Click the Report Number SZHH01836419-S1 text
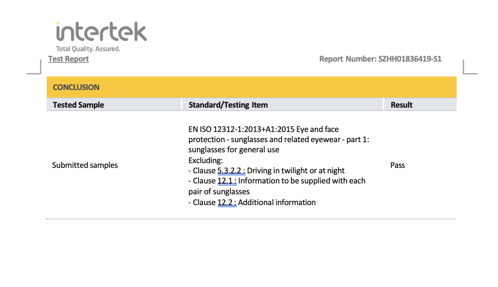 380,59
